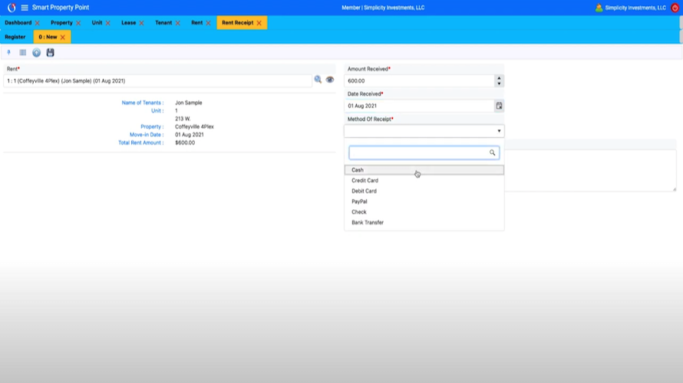Click the magnifier lookup icon beside Rent field

pos(318,80)
